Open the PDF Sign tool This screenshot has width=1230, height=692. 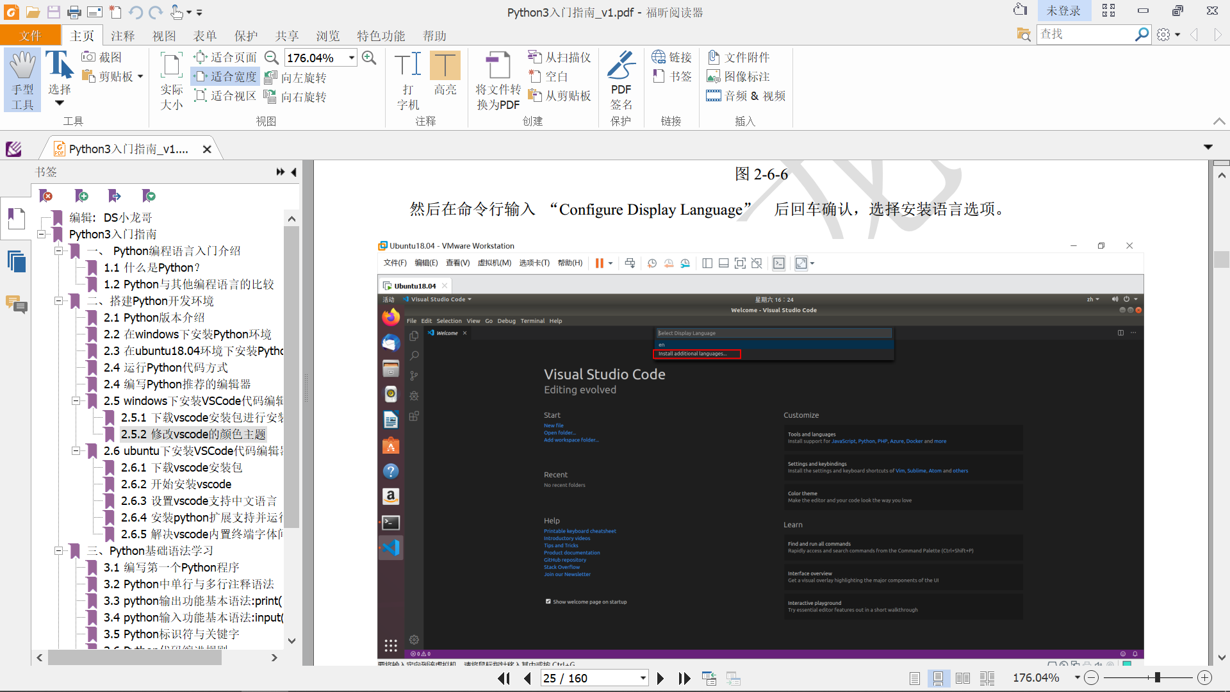(620, 79)
